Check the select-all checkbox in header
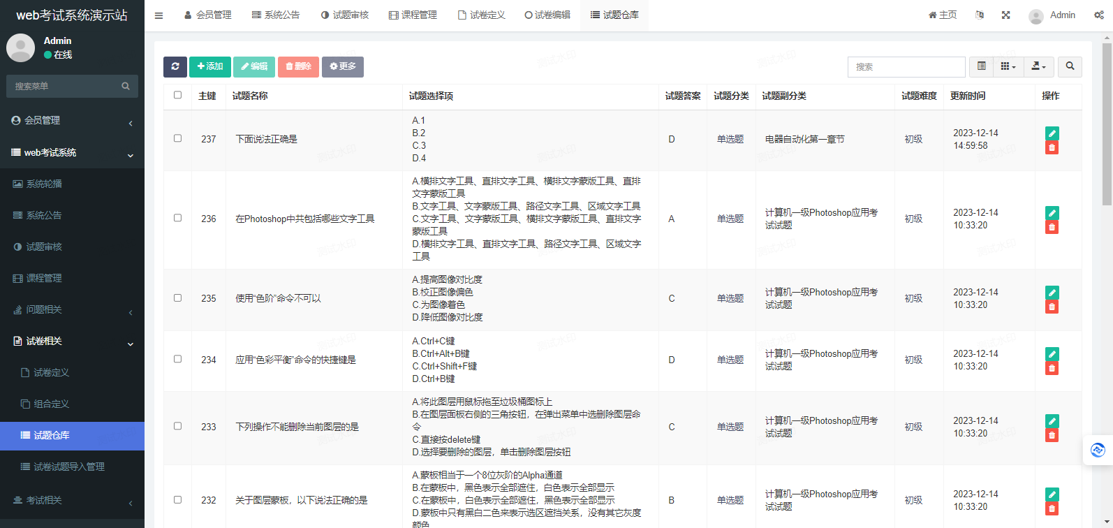The height and width of the screenshot is (528, 1113). (x=177, y=95)
